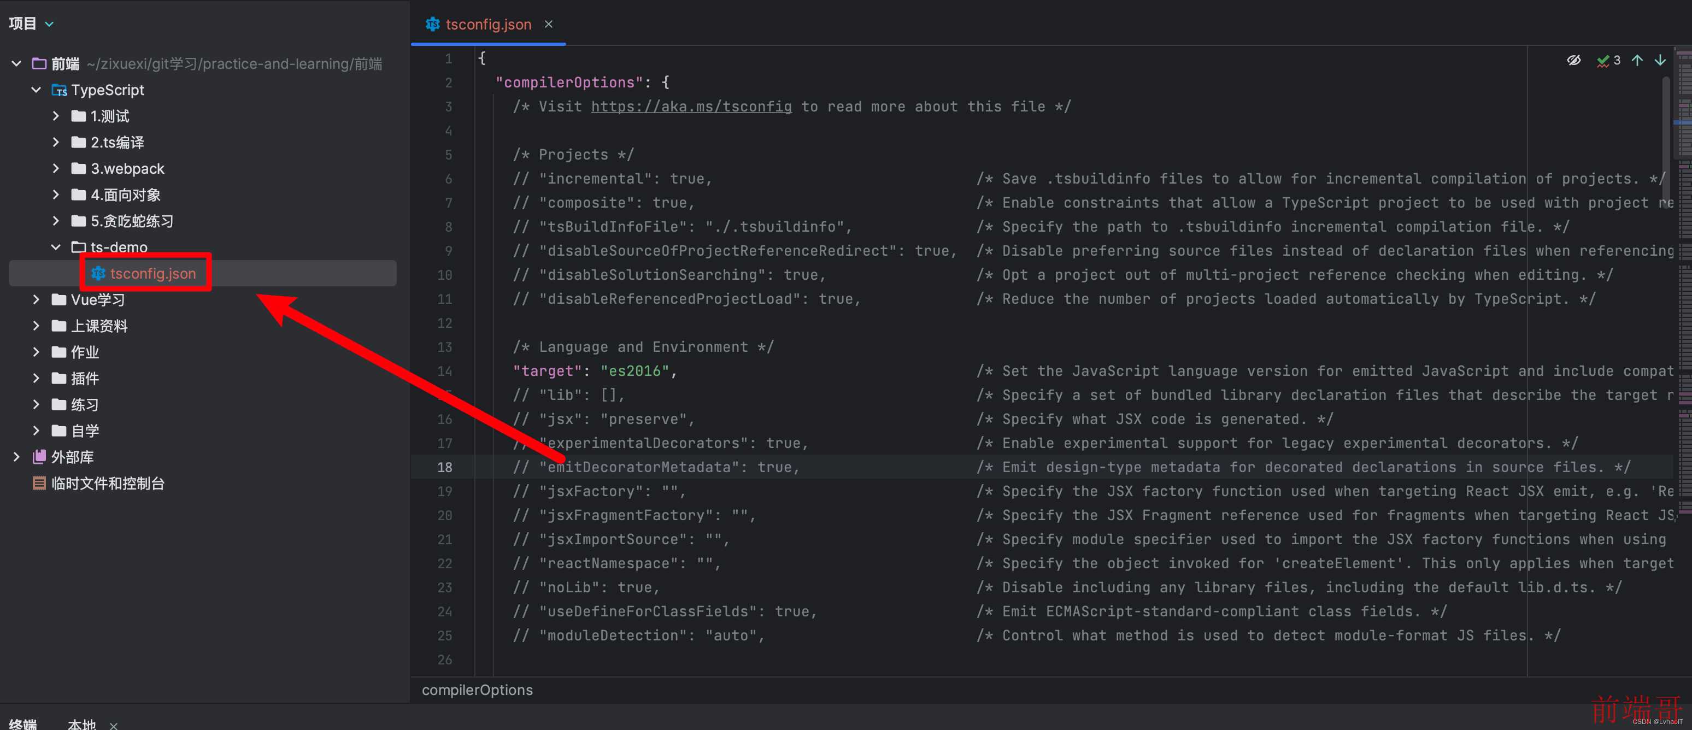Go to next highlighted problem arrow
The width and height of the screenshot is (1692, 730).
(x=1660, y=61)
